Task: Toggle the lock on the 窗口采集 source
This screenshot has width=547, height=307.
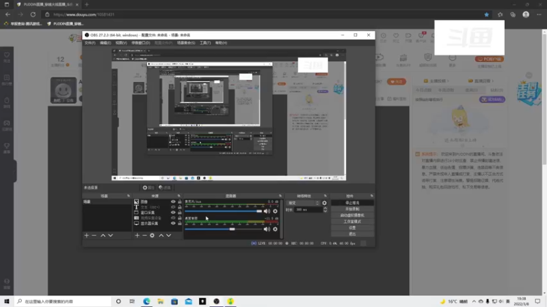Action: (180, 212)
